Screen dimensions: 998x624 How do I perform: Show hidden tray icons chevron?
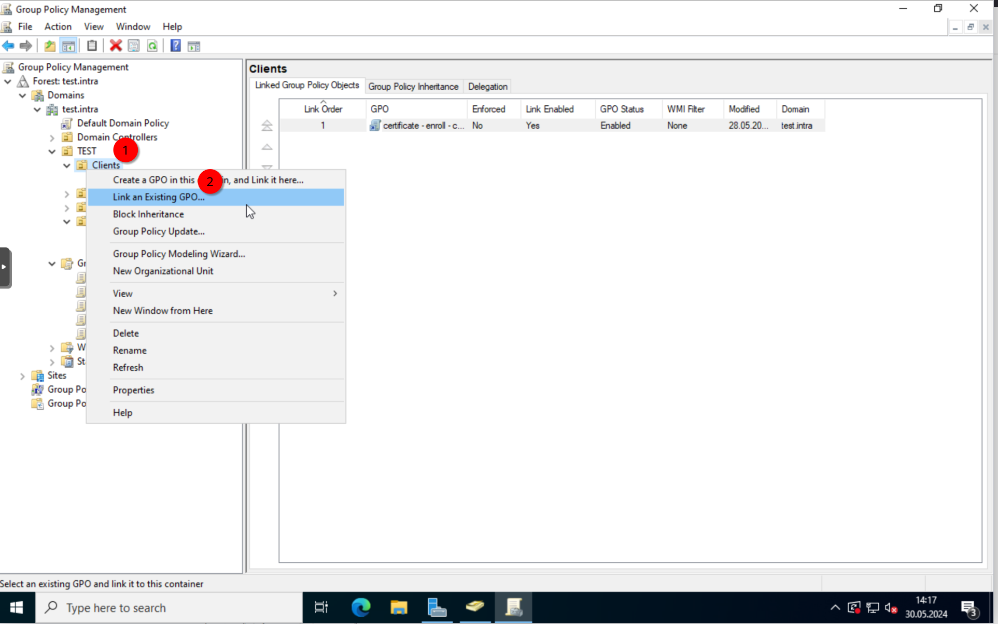click(835, 607)
